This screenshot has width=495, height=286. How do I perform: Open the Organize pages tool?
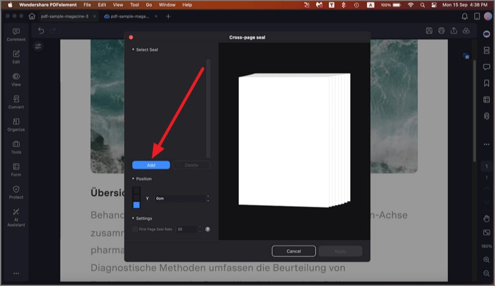(x=16, y=125)
